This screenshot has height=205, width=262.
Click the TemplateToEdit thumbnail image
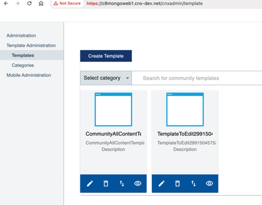coord(185,109)
